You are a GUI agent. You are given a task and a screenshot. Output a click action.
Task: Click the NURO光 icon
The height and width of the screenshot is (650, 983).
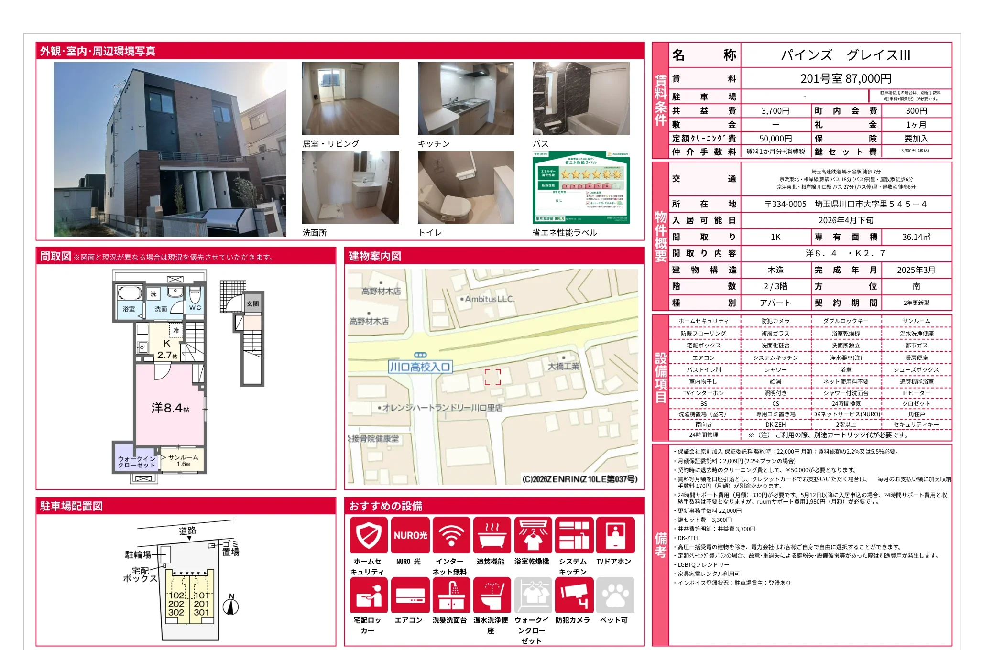coord(410,535)
